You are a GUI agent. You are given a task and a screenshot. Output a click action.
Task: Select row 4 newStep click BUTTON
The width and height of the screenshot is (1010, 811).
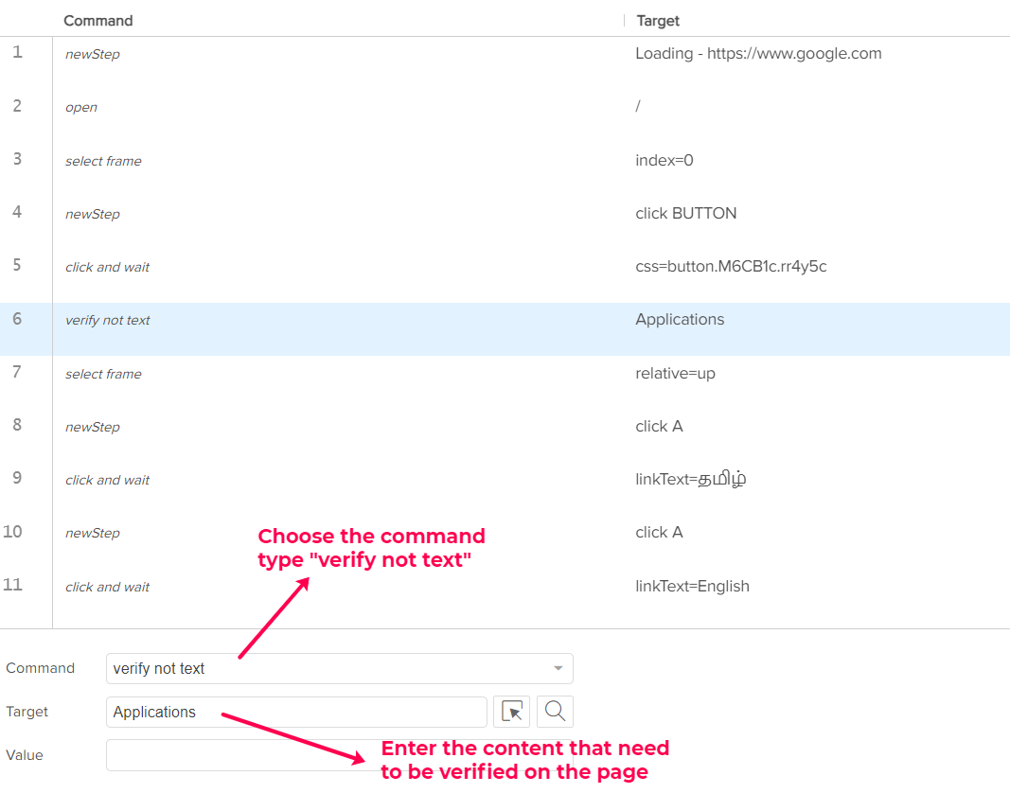tap(93, 214)
